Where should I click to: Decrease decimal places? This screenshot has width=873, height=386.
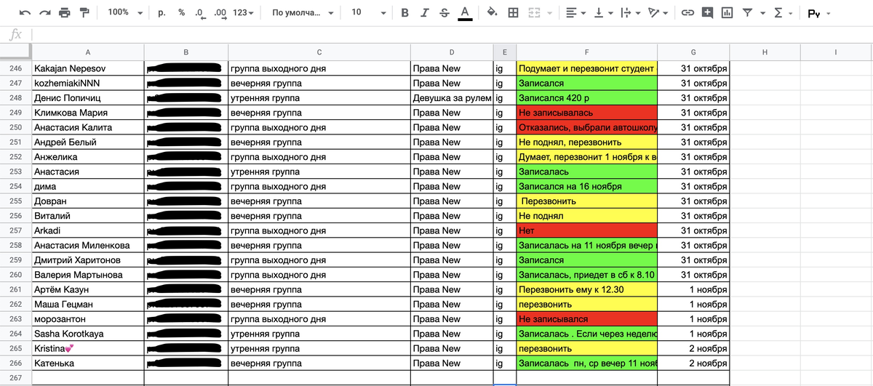tap(200, 13)
